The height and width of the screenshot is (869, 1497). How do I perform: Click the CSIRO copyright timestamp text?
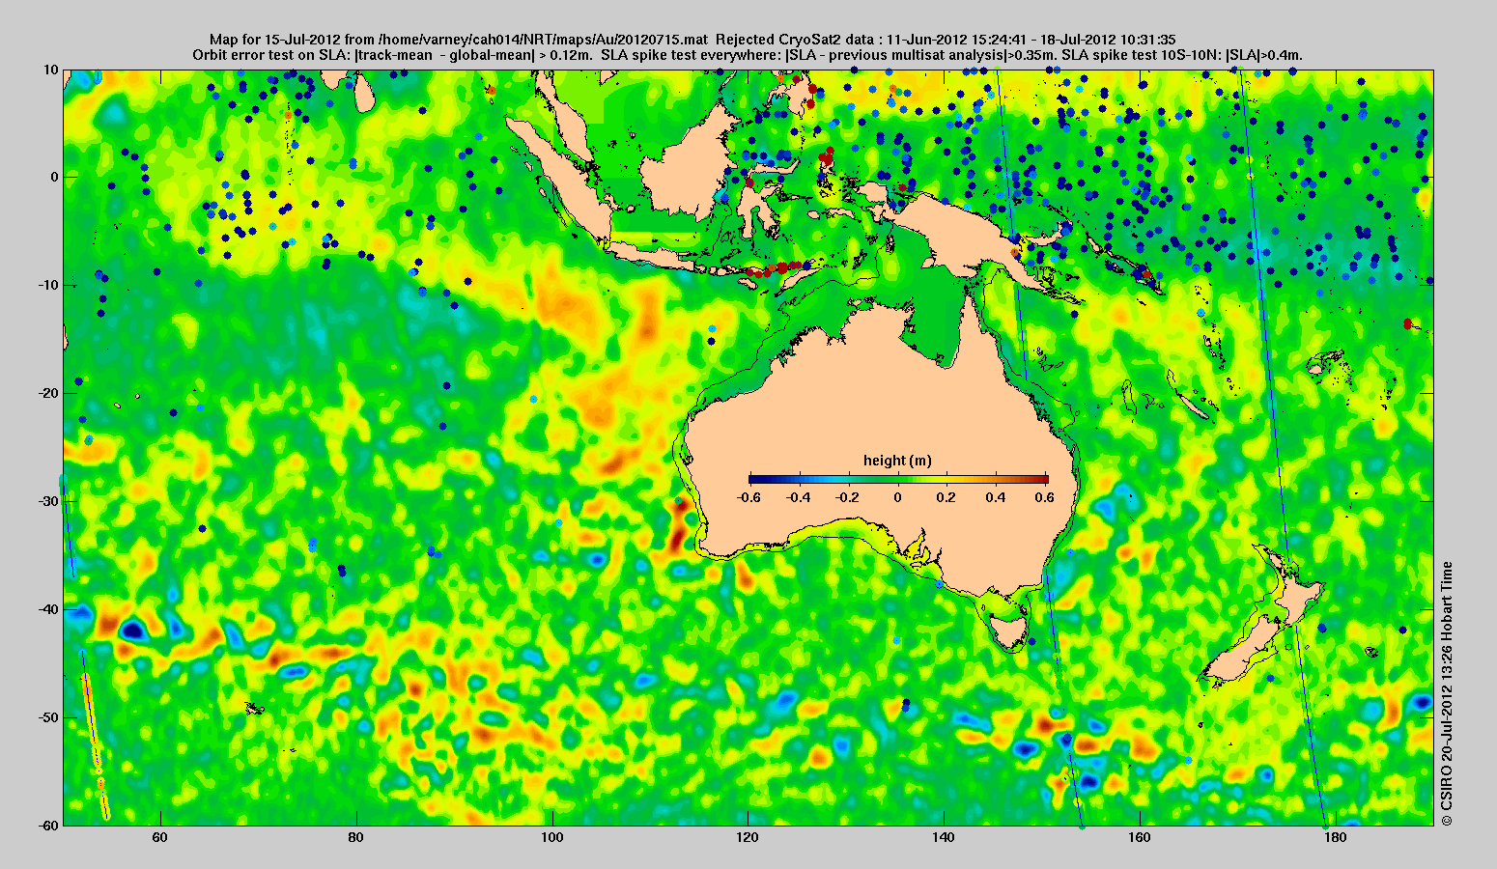(x=1446, y=693)
